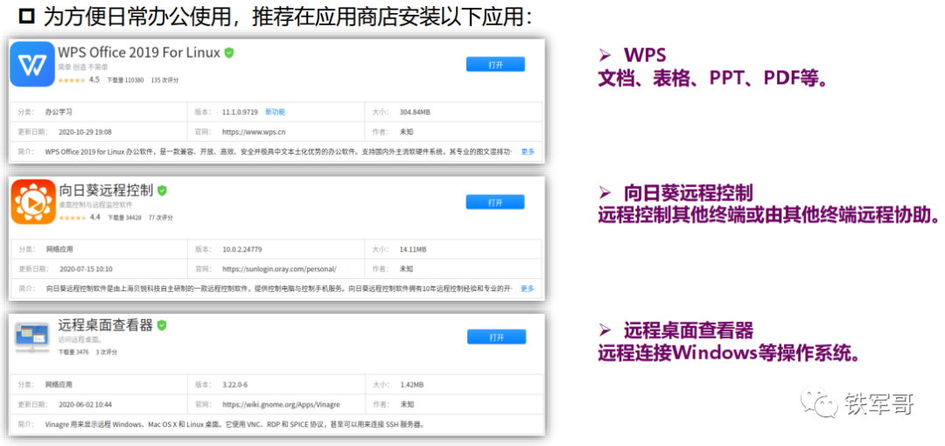Click update date 2020-06-02 10:44
Screen dimensions: 945x446
click(85, 404)
